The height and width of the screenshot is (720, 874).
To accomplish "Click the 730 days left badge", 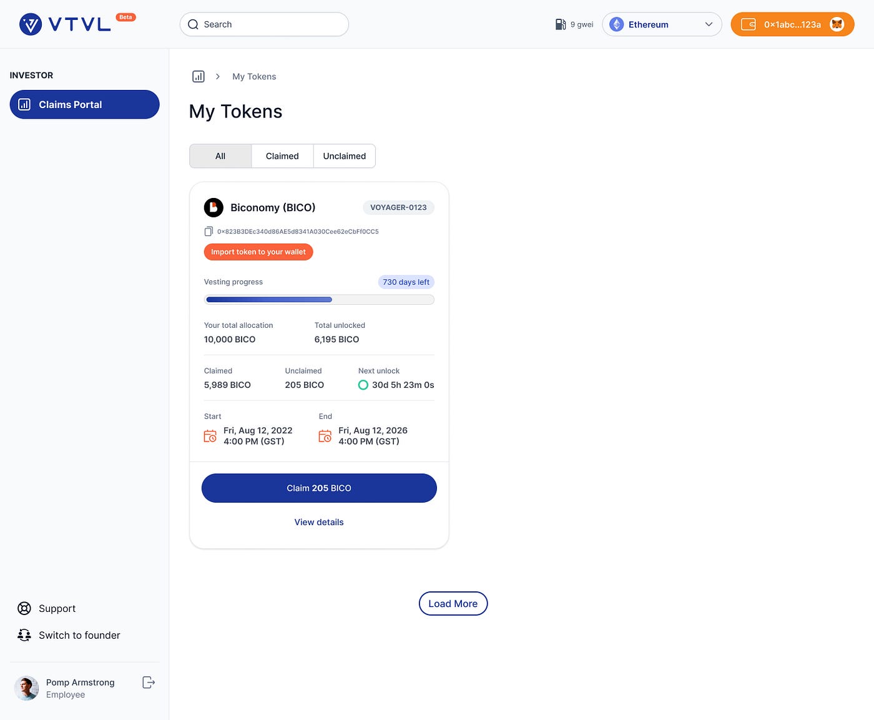I will (x=406, y=282).
